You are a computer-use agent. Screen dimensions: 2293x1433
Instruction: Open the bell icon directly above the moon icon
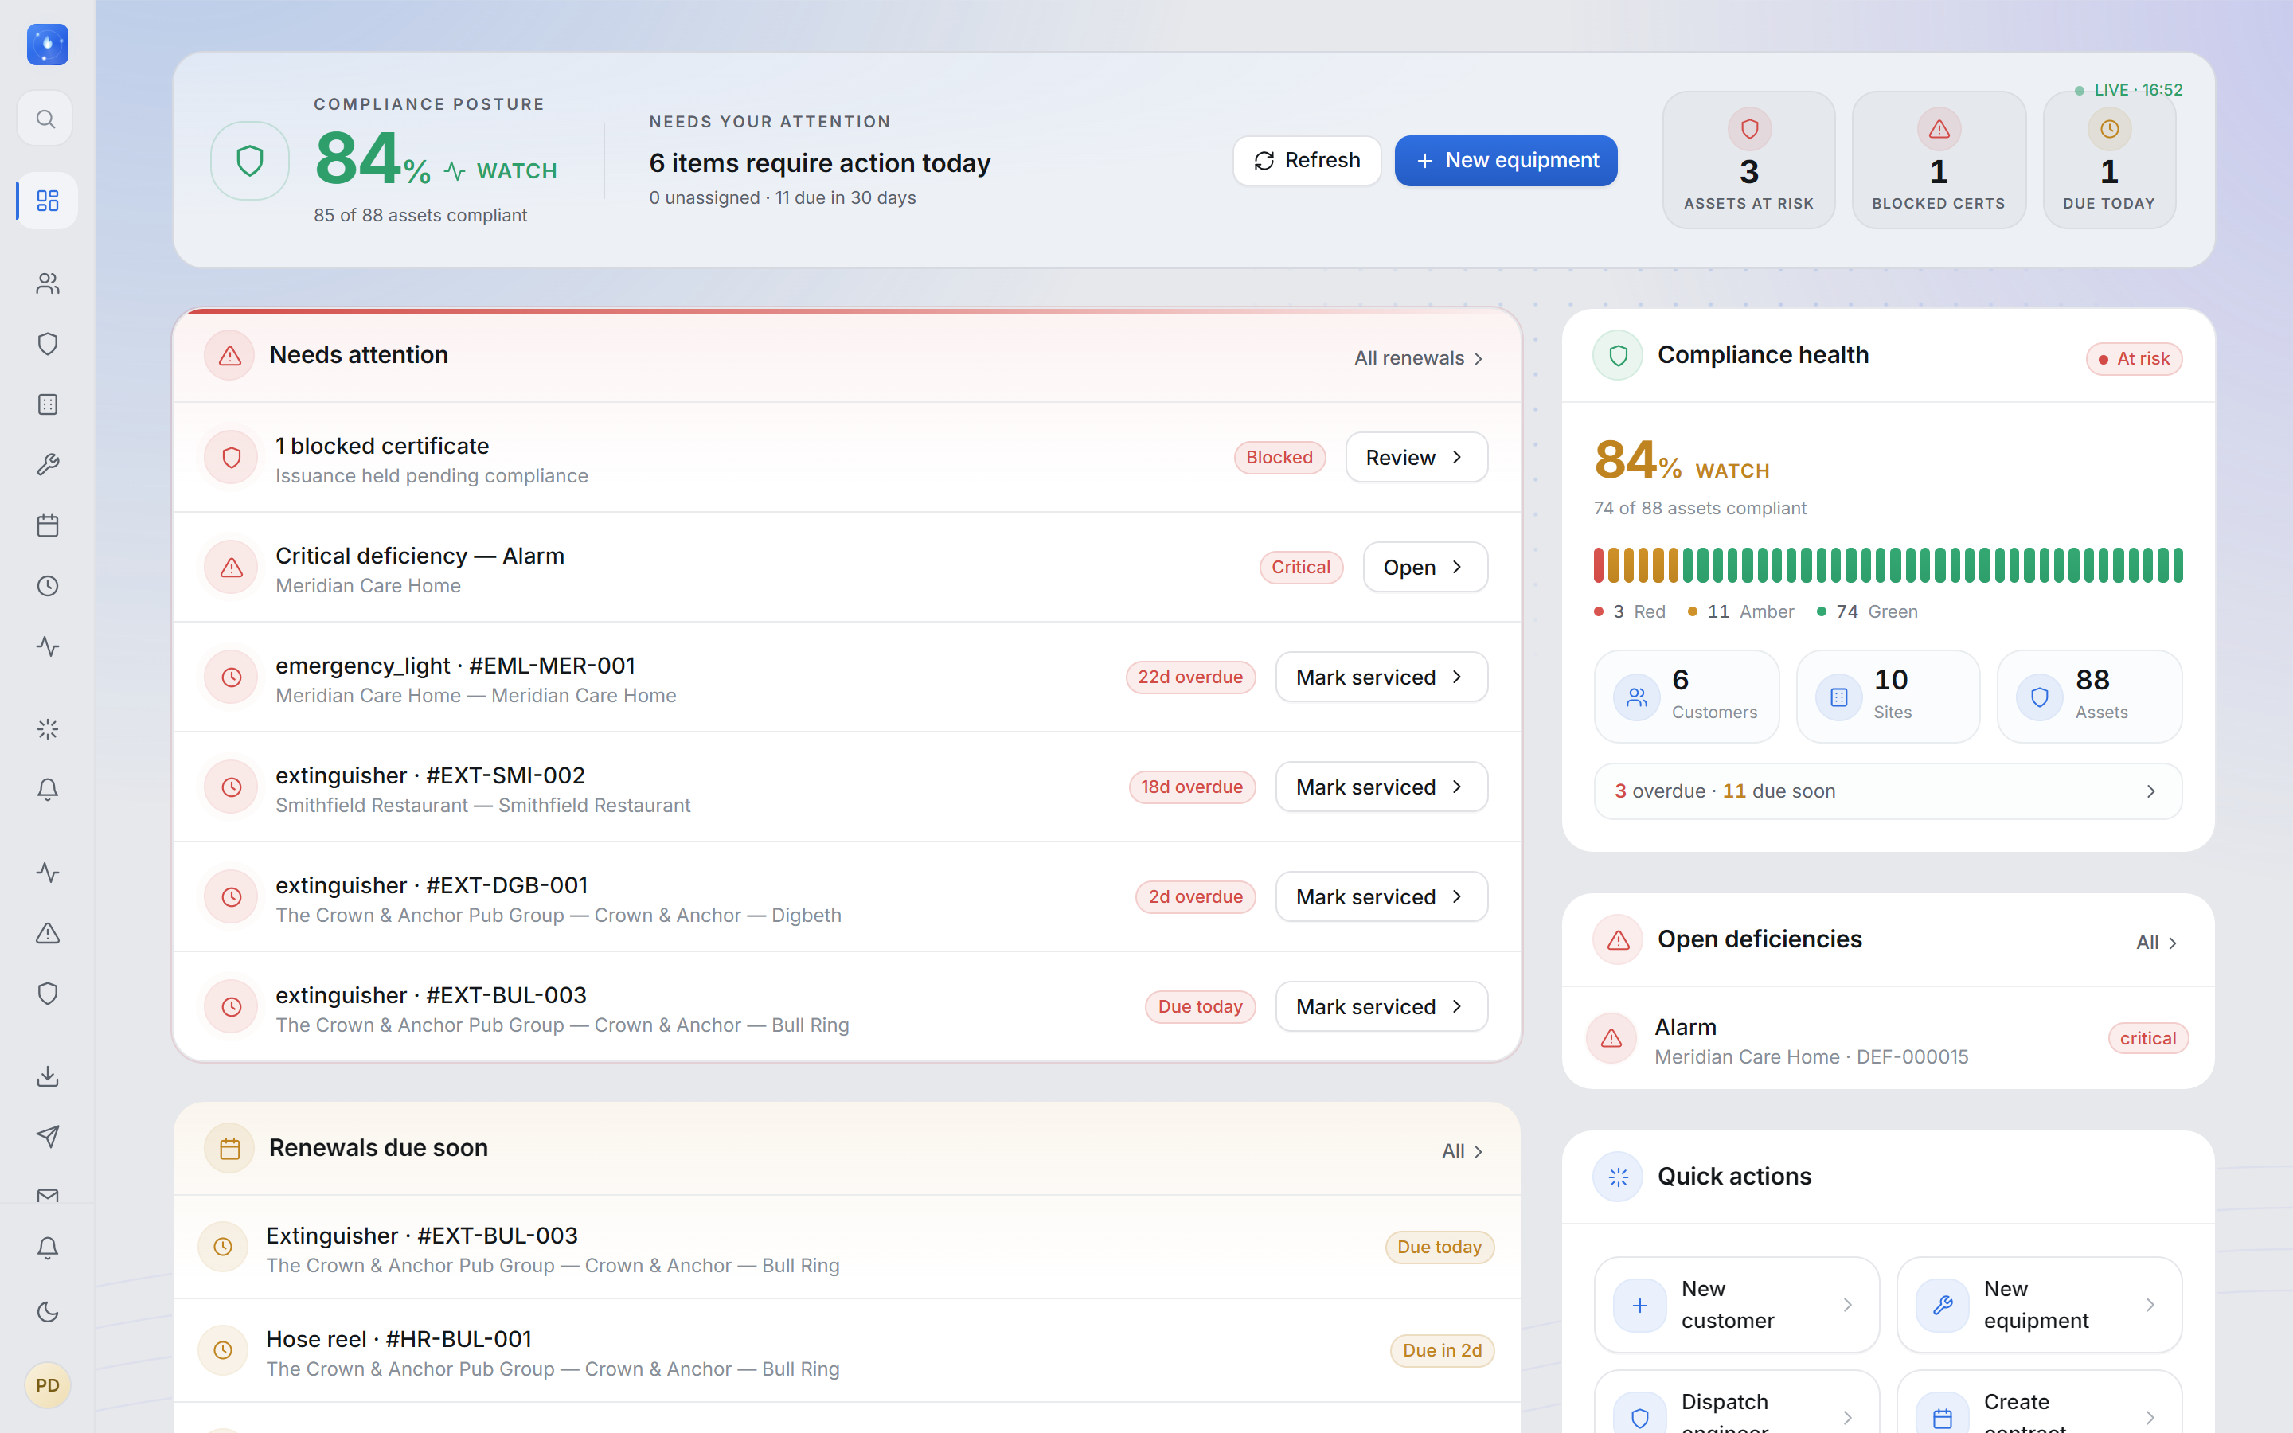pos(48,1248)
